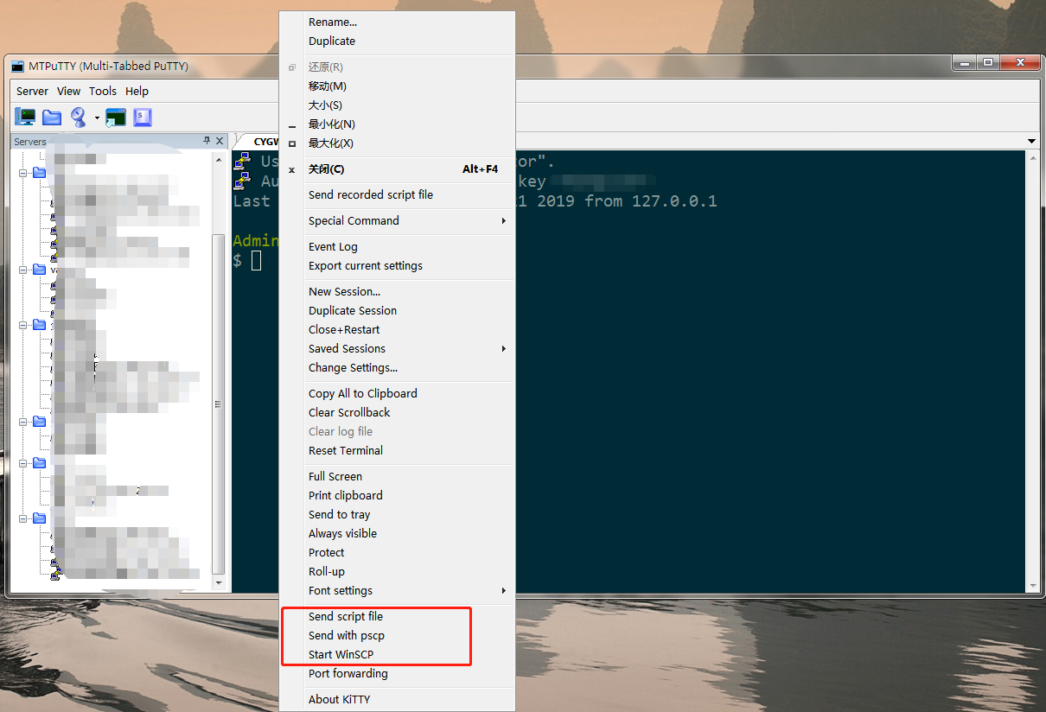Toggle Full Screen mode from context menu
Image resolution: width=1046 pixels, height=712 pixels.
[335, 476]
